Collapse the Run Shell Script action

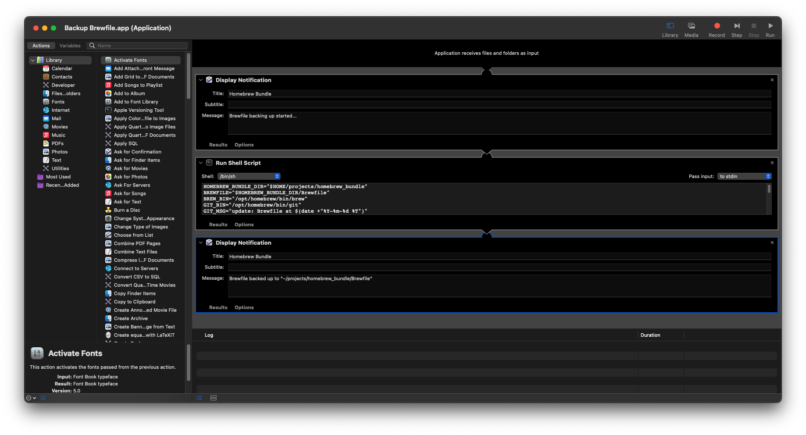(201, 163)
